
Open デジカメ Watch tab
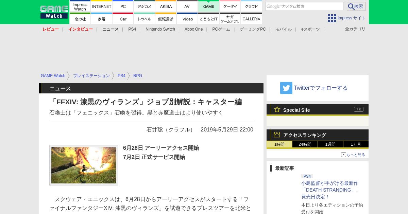click(144, 6)
